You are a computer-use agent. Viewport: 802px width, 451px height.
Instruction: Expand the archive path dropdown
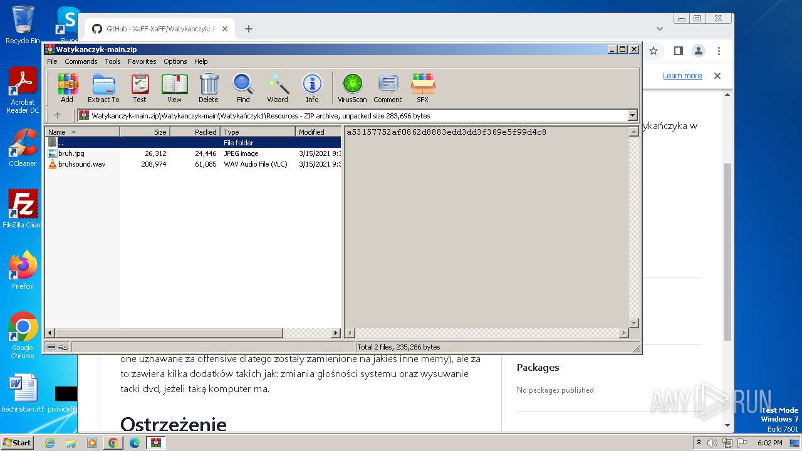pyautogui.click(x=632, y=115)
